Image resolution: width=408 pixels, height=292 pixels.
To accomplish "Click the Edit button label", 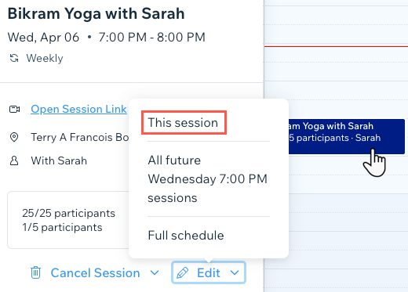I will (x=209, y=273).
